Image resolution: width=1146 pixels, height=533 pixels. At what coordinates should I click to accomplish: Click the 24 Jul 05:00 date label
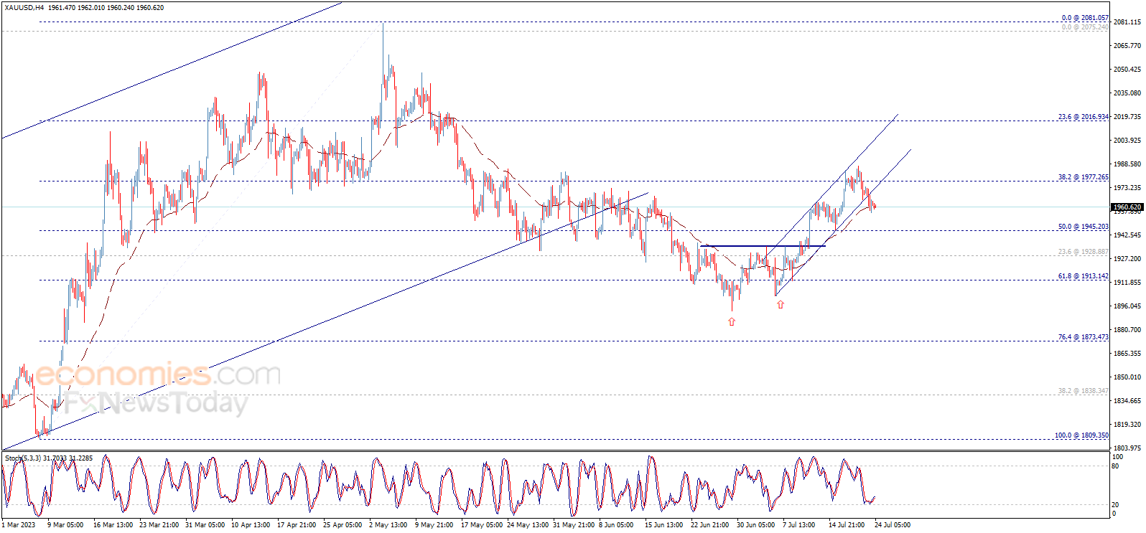[893, 525]
